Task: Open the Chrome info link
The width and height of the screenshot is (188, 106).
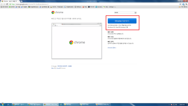Action: coord(112,48)
